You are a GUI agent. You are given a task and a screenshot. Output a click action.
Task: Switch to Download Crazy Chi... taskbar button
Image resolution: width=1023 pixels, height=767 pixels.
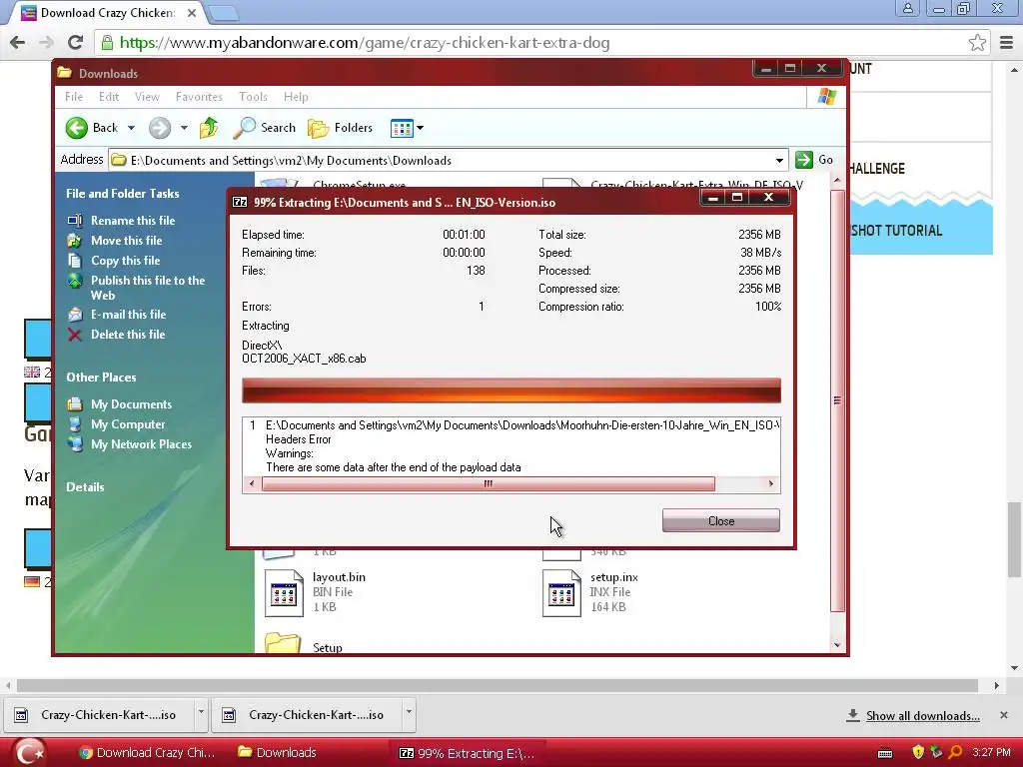(x=146, y=753)
